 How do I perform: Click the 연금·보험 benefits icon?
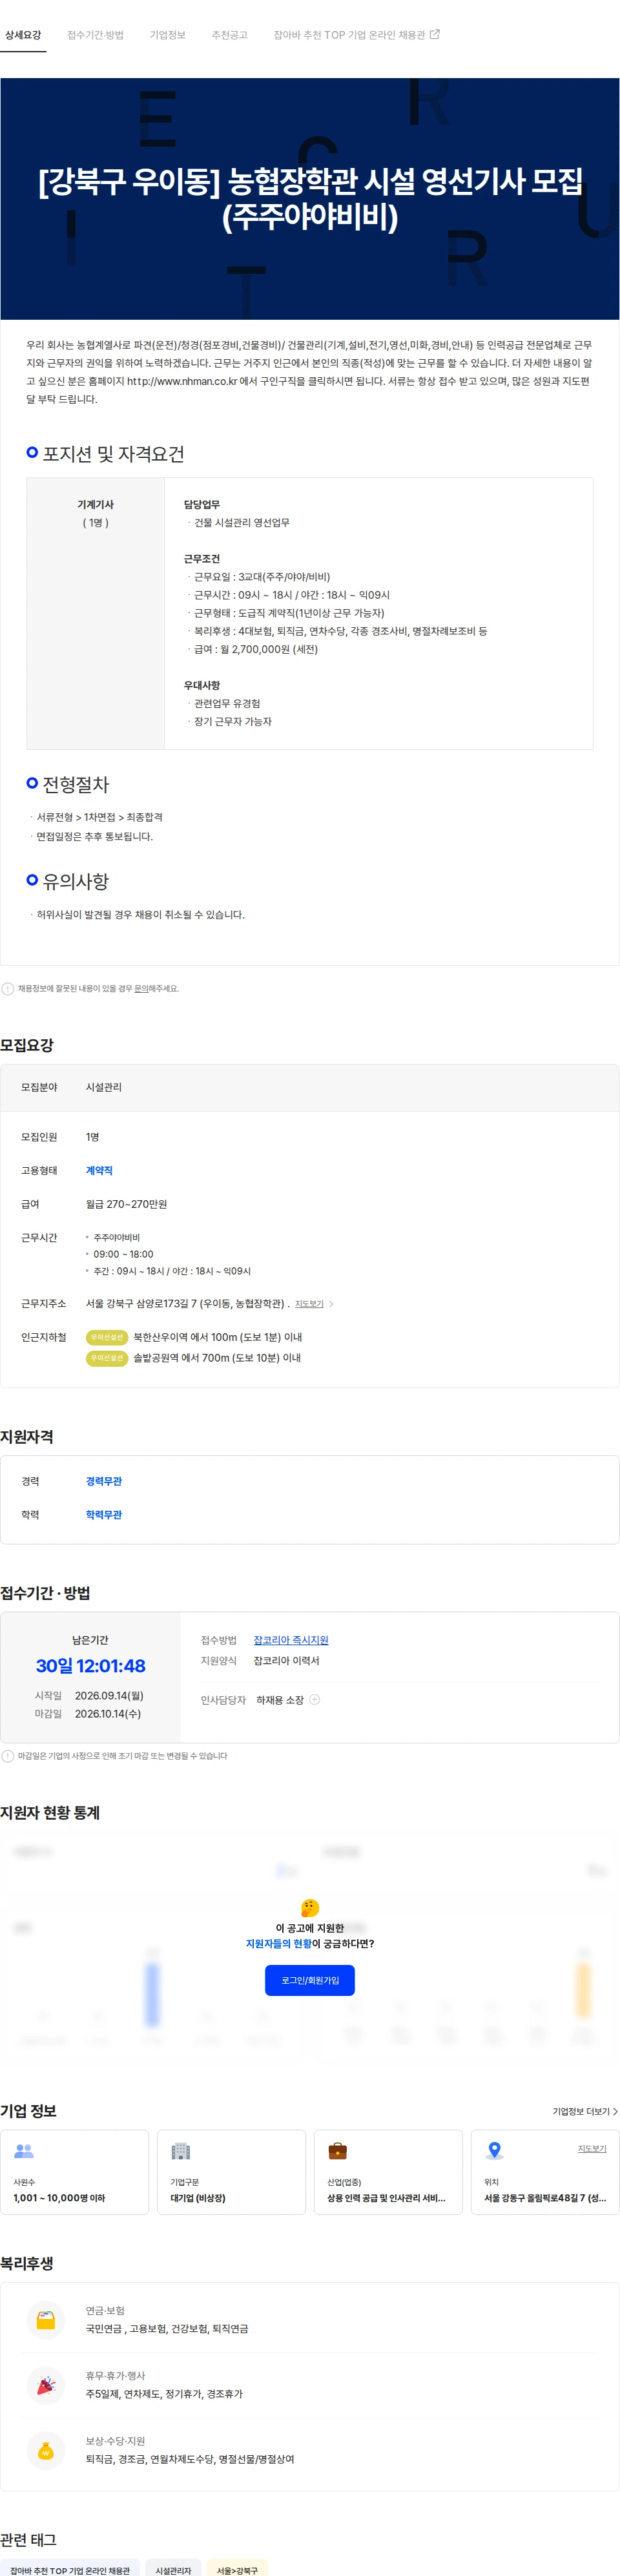click(46, 2320)
